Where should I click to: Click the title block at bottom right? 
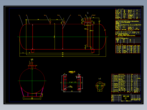tap(126, 97)
